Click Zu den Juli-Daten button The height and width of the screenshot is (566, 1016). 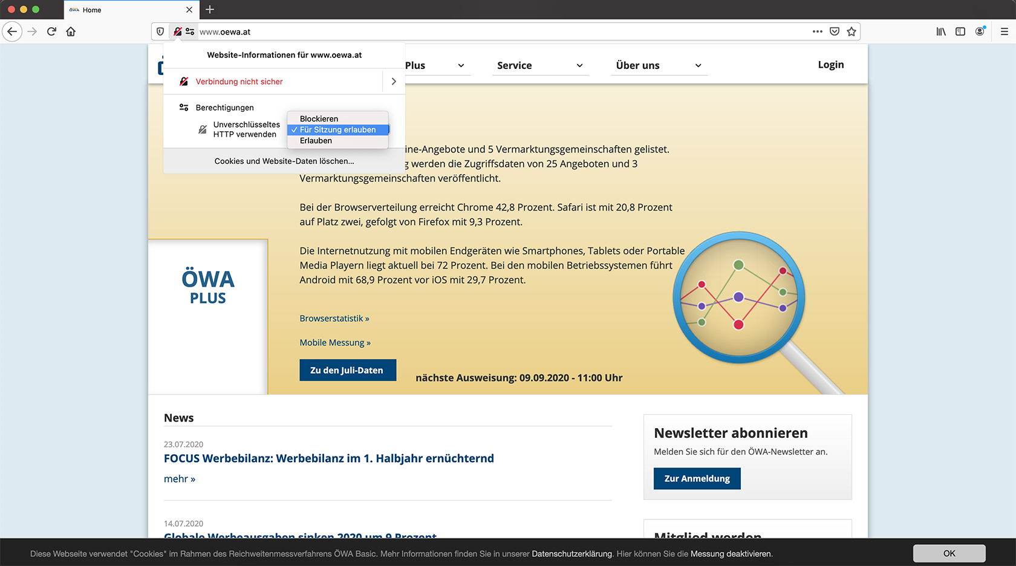tap(348, 370)
